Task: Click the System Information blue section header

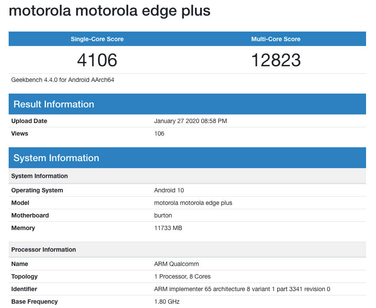Action: (x=56, y=158)
